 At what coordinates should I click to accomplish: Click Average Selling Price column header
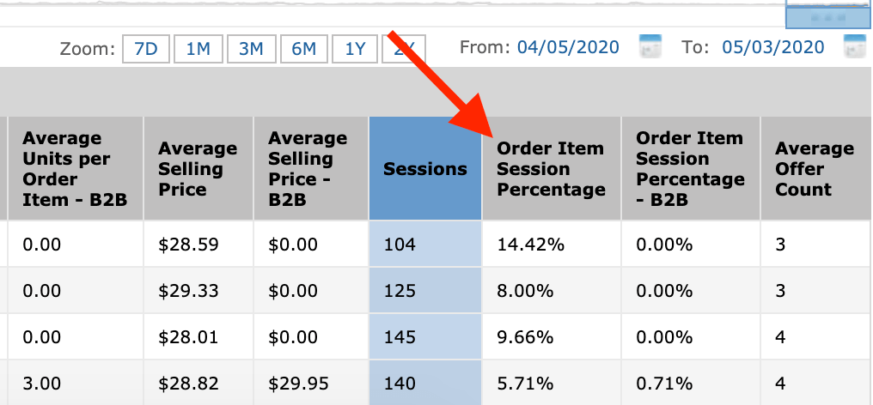(x=198, y=169)
